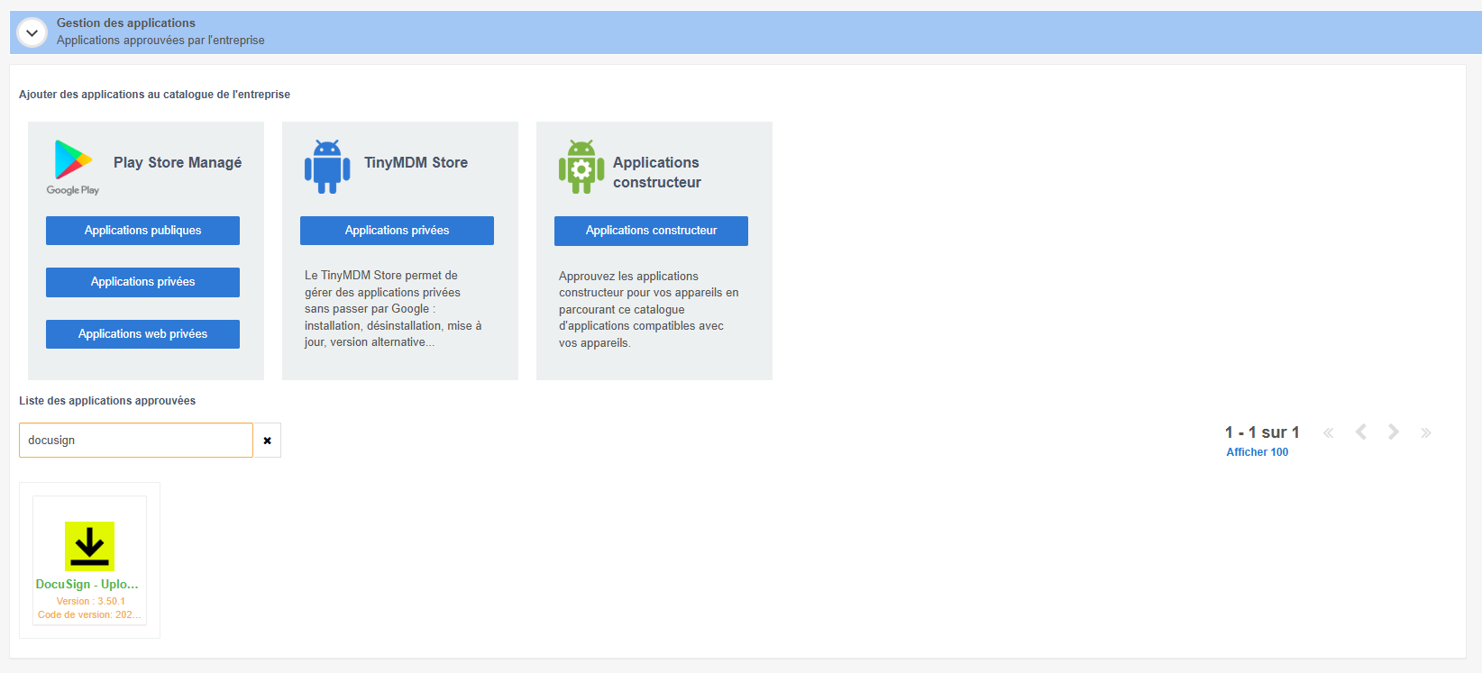Click the Code de version: 202... text
The width and height of the screenshot is (1482, 673).
click(x=89, y=614)
